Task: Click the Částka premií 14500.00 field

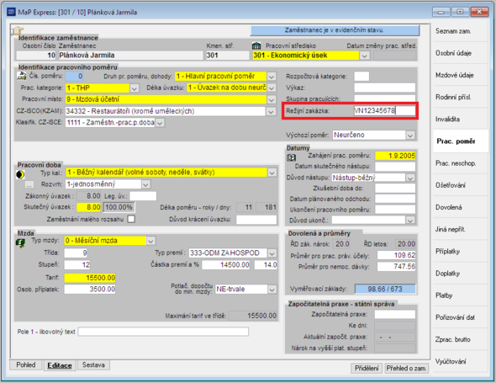Action: click(226, 265)
